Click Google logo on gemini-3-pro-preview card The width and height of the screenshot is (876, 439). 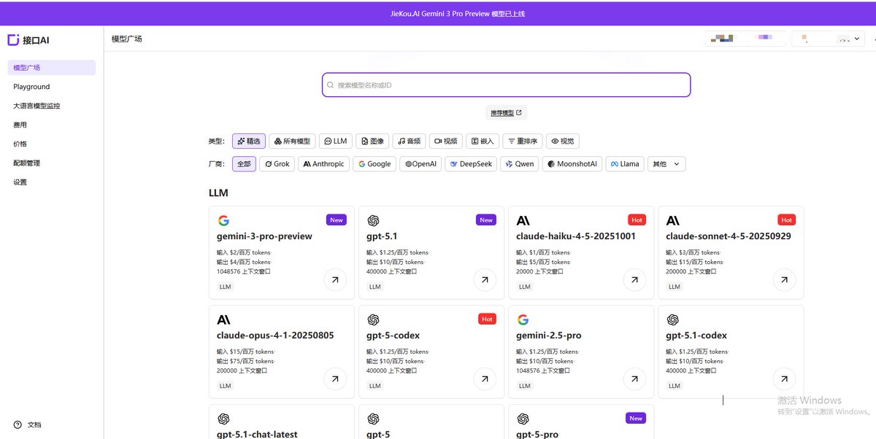[223, 220]
